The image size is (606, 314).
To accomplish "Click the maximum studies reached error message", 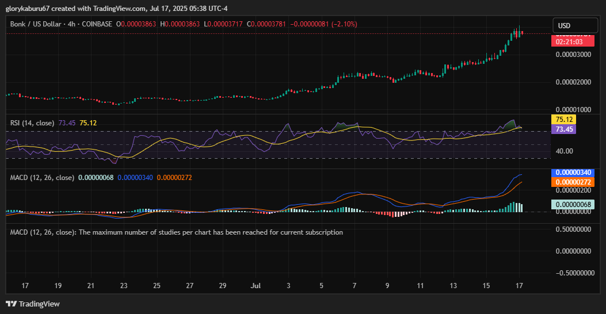I will coord(177,232).
